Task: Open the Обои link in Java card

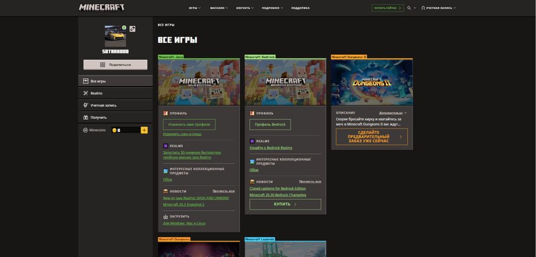Action: [x=167, y=179]
